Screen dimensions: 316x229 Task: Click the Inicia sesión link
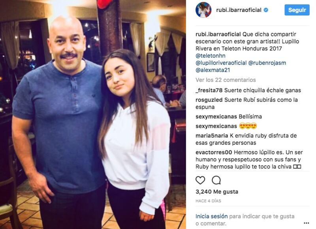click(x=211, y=216)
